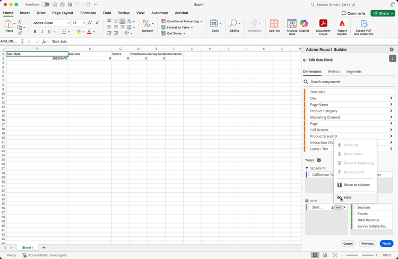Expand Conditional Formatting dropdown

[202, 21]
